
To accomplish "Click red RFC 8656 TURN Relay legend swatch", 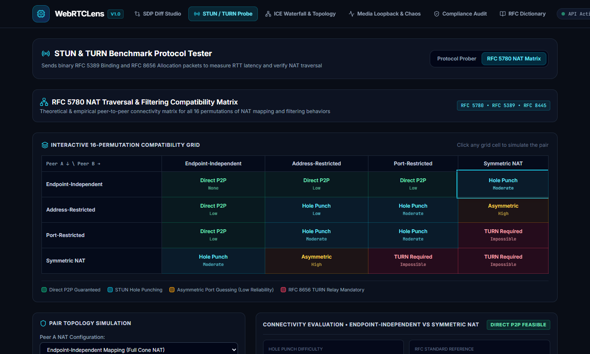I will click(283, 290).
